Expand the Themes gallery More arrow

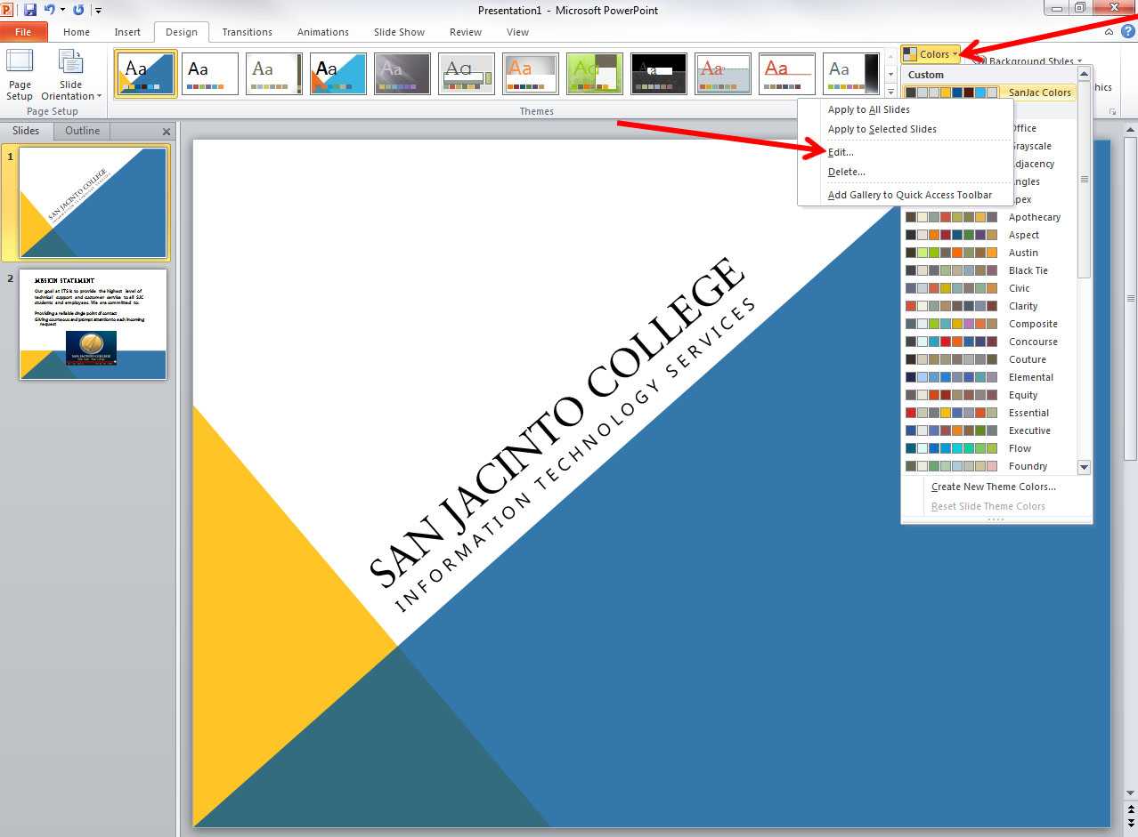[x=890, y=92]
